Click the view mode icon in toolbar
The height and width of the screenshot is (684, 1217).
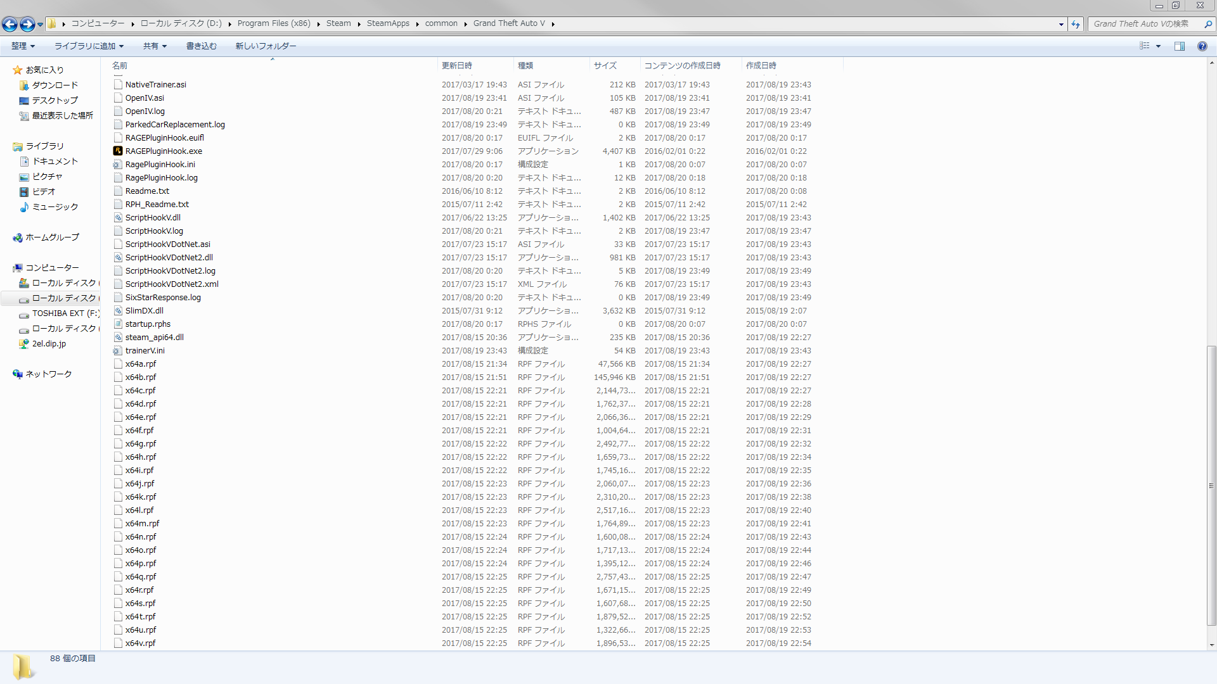pos(1144,46)
